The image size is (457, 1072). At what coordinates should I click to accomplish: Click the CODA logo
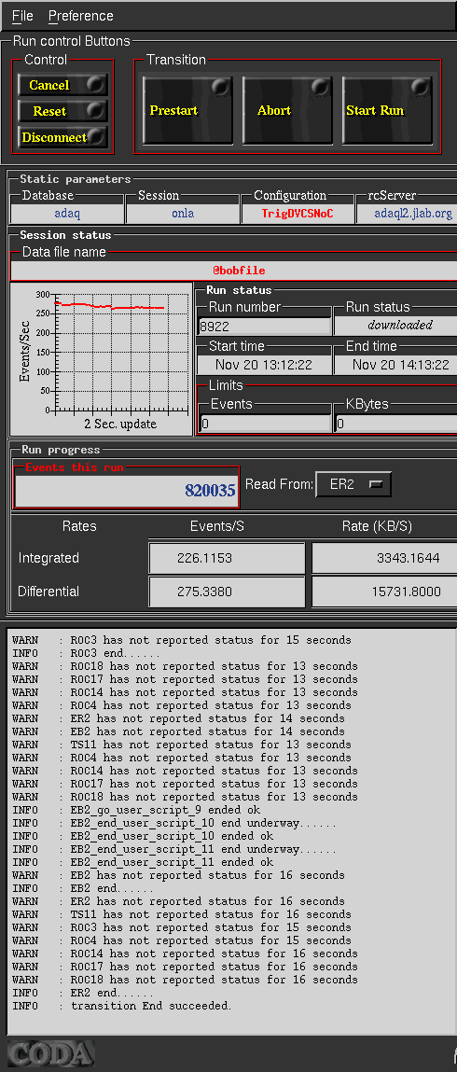click(50, 1053)
